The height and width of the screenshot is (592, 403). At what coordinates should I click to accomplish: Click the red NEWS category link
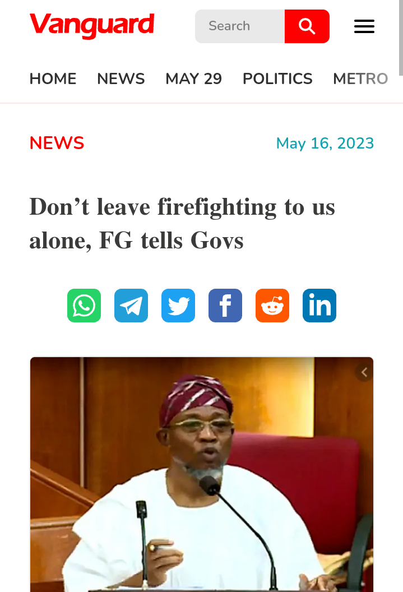(57, 143)
